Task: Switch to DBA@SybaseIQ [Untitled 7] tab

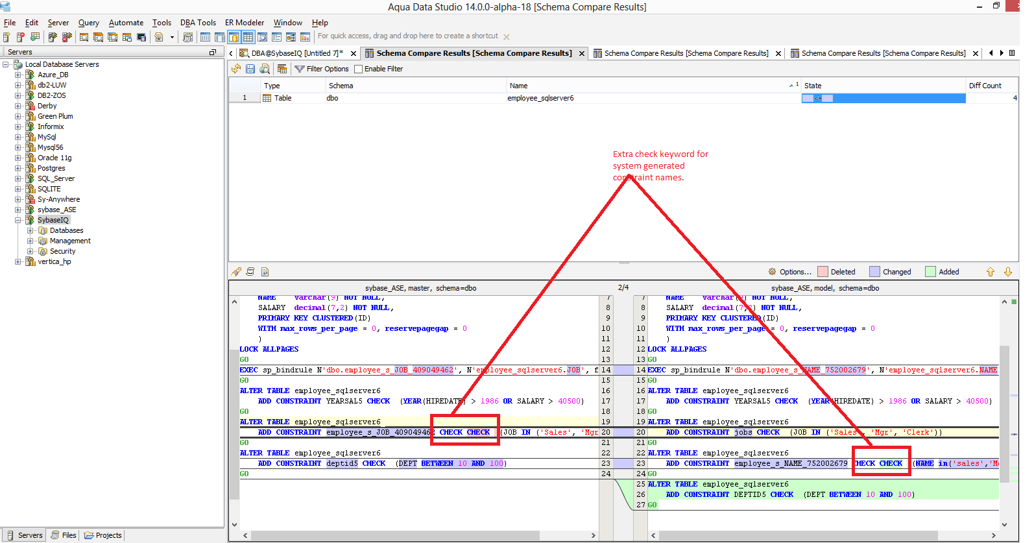Action: point(297,53)
